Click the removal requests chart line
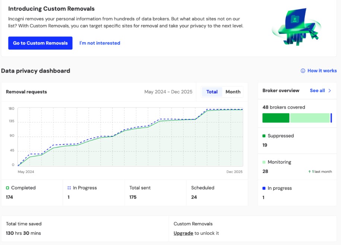Viewport: 341px width, 245px height. 130,129
